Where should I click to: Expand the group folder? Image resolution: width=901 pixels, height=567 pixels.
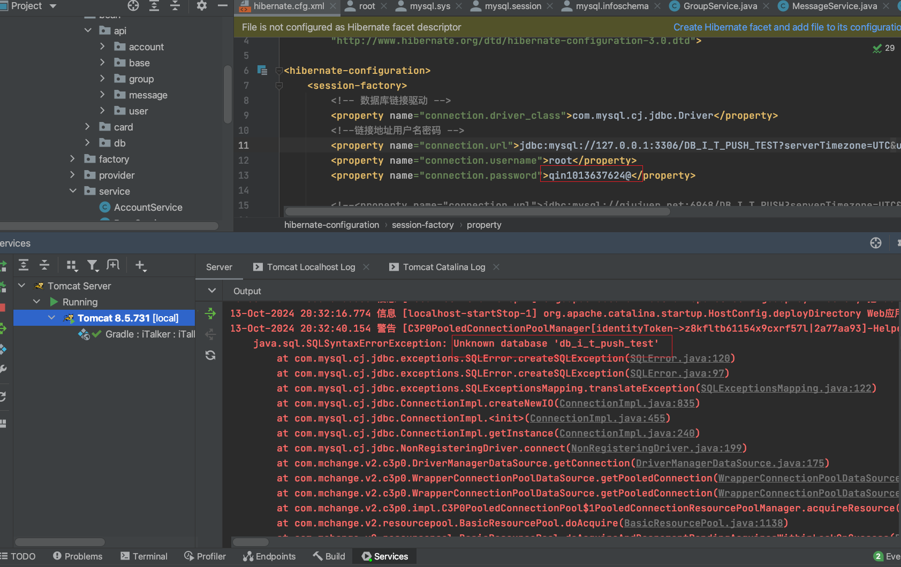point(102,79)
